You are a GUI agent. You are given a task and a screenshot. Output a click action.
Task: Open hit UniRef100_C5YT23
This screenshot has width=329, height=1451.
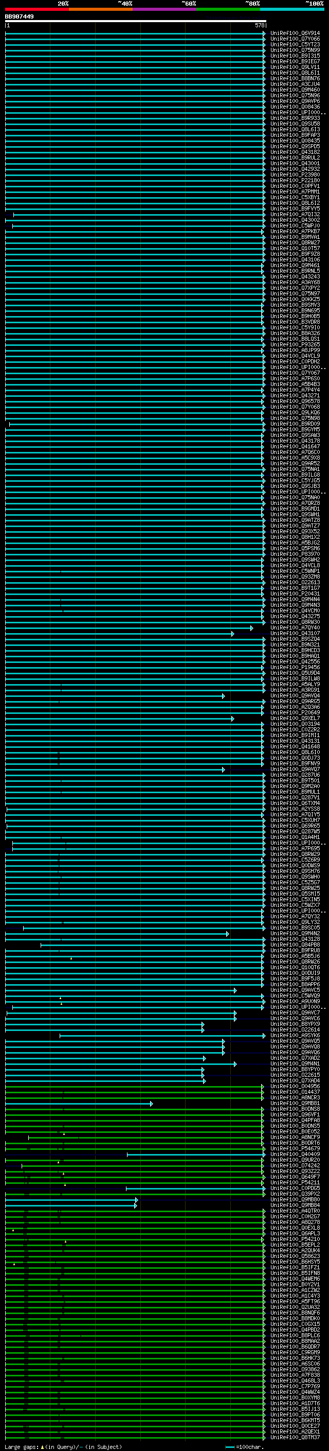tap(295, 44)
